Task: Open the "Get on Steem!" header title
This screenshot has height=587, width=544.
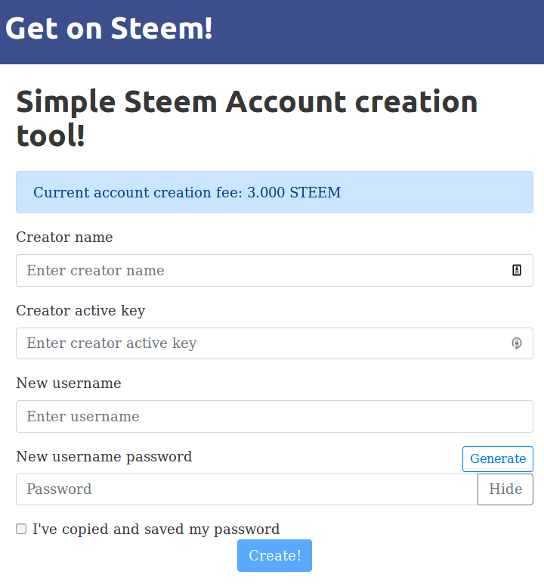Action: (x=109, y=29)
